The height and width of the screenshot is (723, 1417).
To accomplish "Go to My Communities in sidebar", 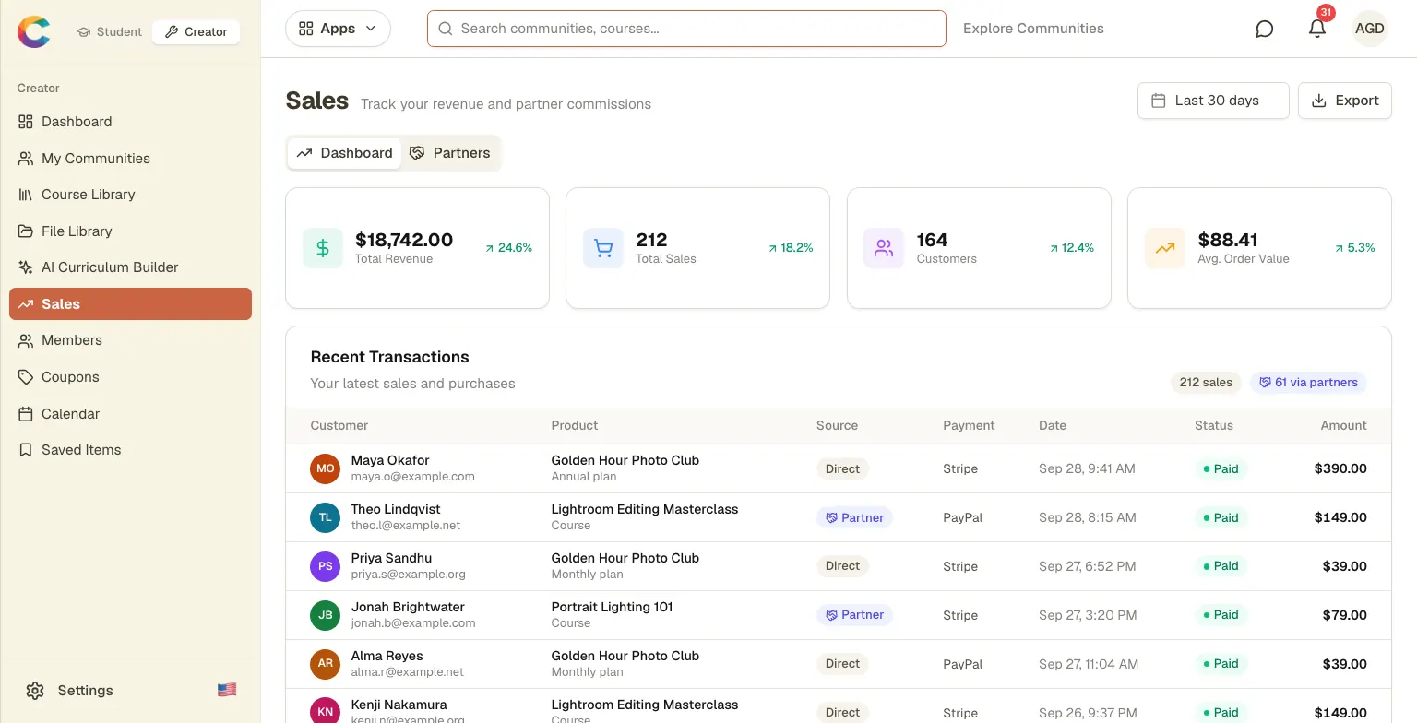I will click(x=130, y=159).
